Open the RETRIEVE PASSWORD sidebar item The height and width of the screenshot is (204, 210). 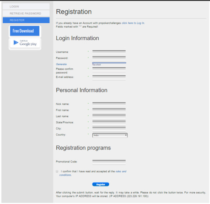point(26,13)
